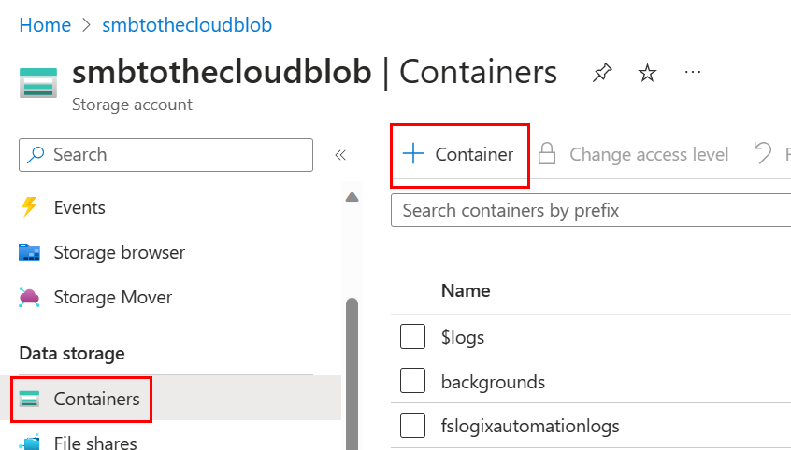Tick the backgrounds container checkbox
791x450 pixels.
412,382
